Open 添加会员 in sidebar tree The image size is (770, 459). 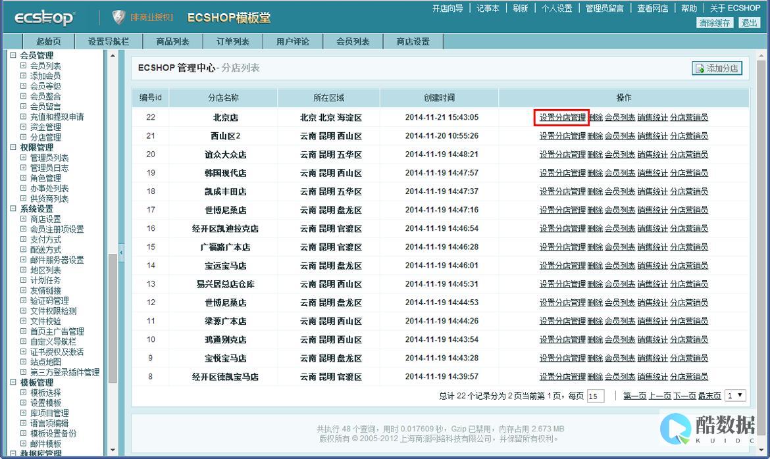pos(45,76)
